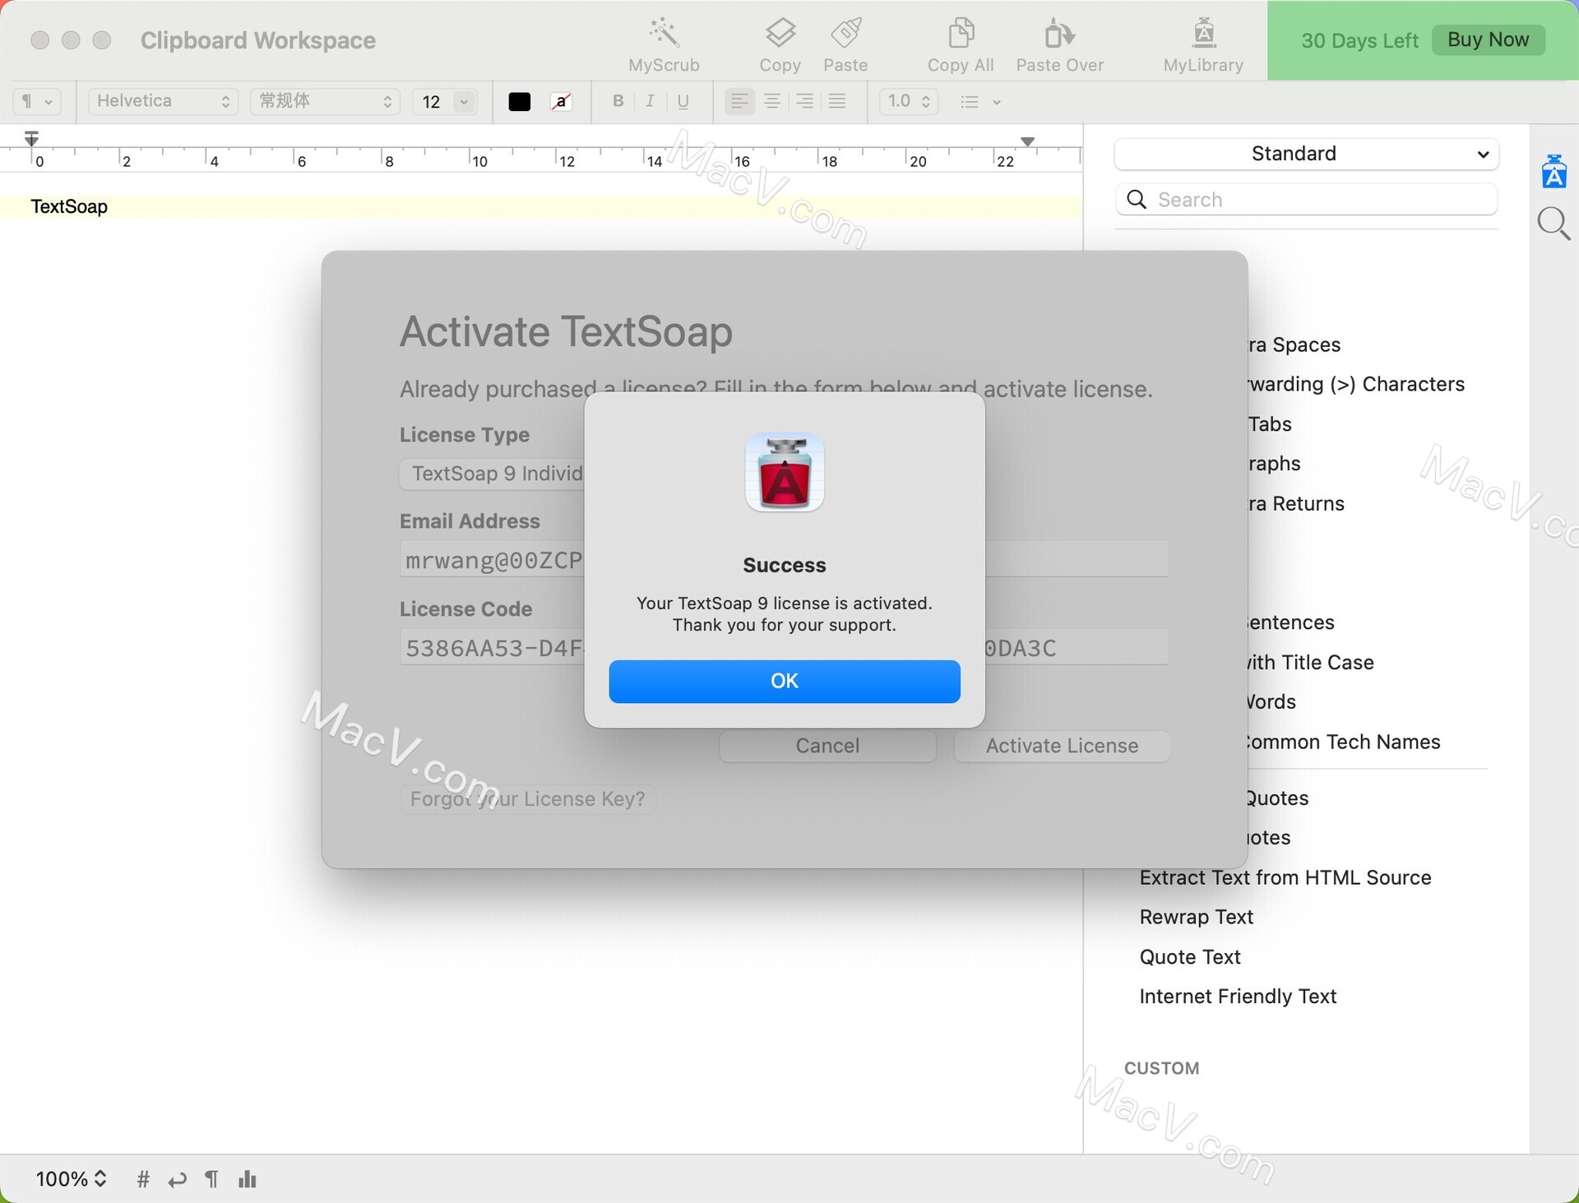Align text to the right
The height and width of the screenshot is (1203, 1579).
(x=804, y=101)
